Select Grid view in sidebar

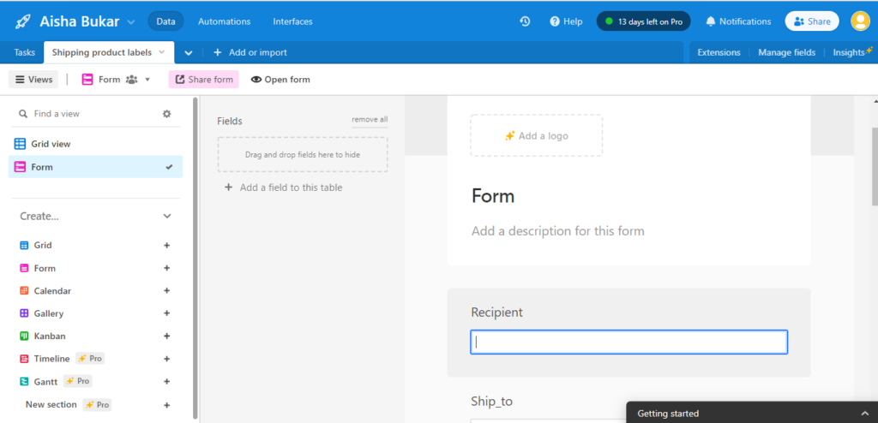pyautogui.click(x=95, y=144)
